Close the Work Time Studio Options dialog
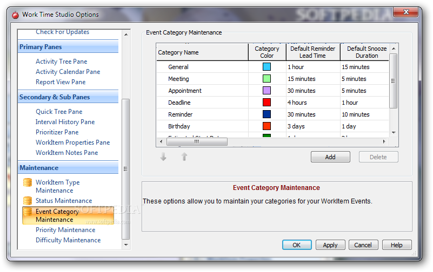The width and height of the screenshot is (433, 272). click(406, 12)
